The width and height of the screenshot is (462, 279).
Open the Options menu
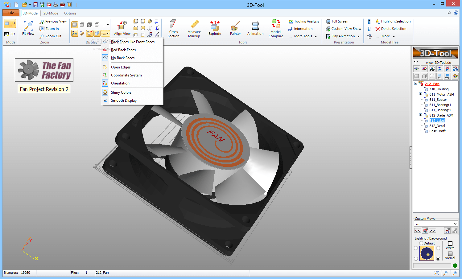(x=70, y=13)
